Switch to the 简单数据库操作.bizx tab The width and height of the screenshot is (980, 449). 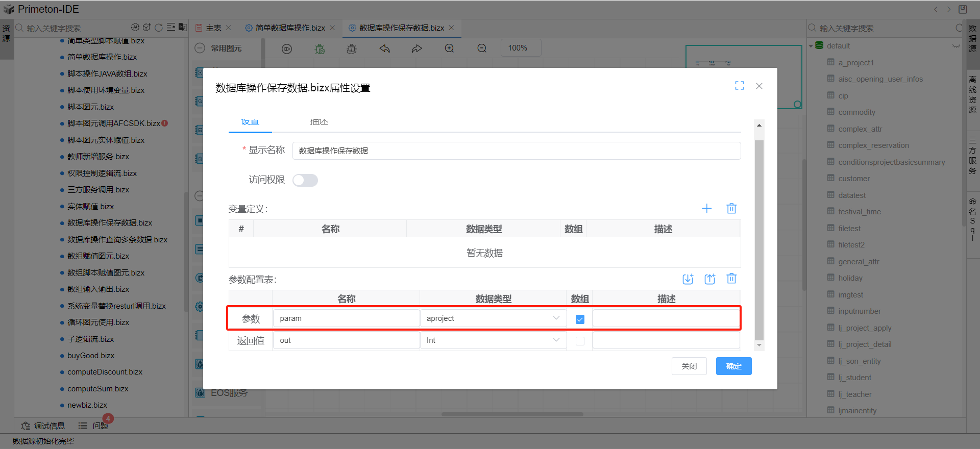[289, 28]
